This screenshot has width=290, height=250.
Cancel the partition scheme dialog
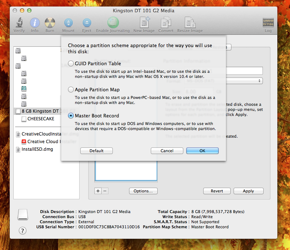tap(167, 151)
